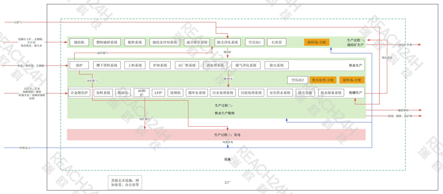This screenshot has height=194, width=443.
Task: Click the LF炉 box
Action: [158, 93]
